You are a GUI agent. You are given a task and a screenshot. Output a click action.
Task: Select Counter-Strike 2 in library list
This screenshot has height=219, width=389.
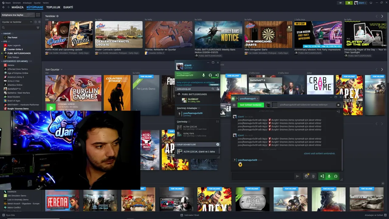pyautogui.click(x=15, y=49)
